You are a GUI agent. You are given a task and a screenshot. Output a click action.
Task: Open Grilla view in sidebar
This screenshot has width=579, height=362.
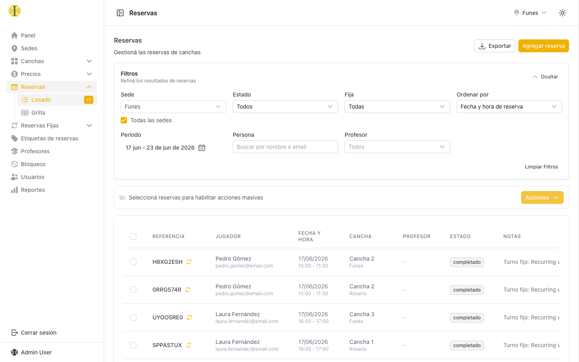point(57,113)
